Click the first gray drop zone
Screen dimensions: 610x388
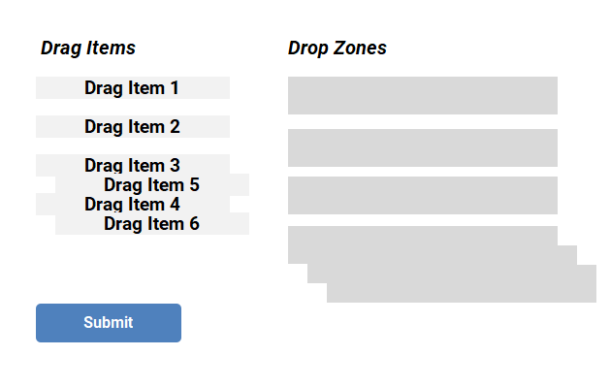click(x=423, y=95)
